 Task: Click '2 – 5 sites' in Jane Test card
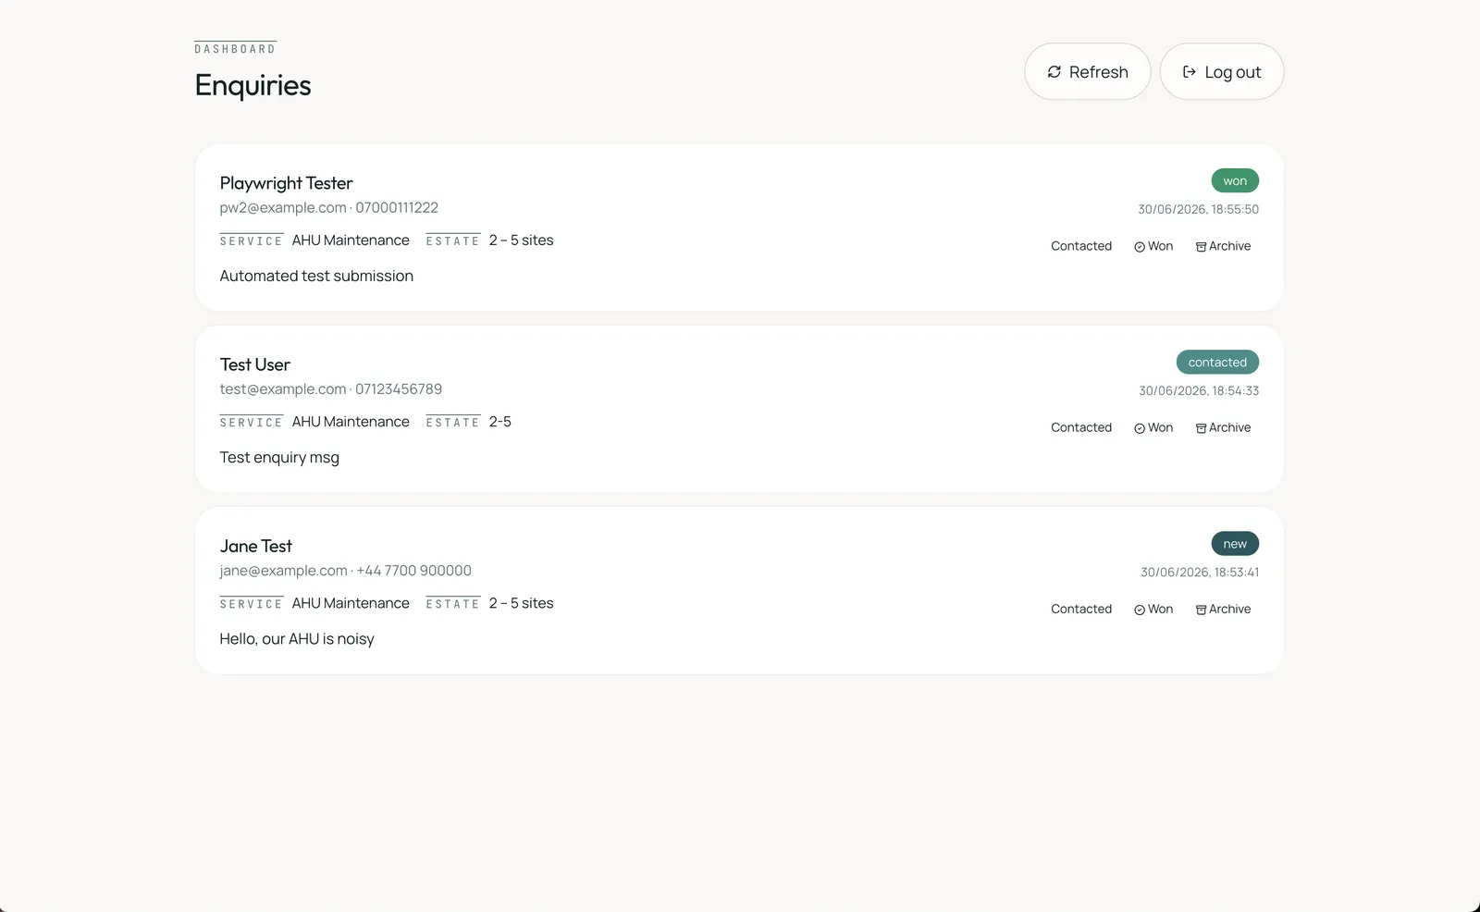[x=521, y=603]
